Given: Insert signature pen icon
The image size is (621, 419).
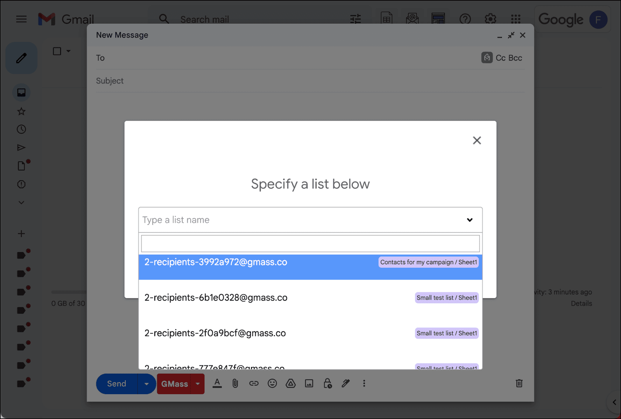Looking at the screenshot, I should [x=346, y=383].
